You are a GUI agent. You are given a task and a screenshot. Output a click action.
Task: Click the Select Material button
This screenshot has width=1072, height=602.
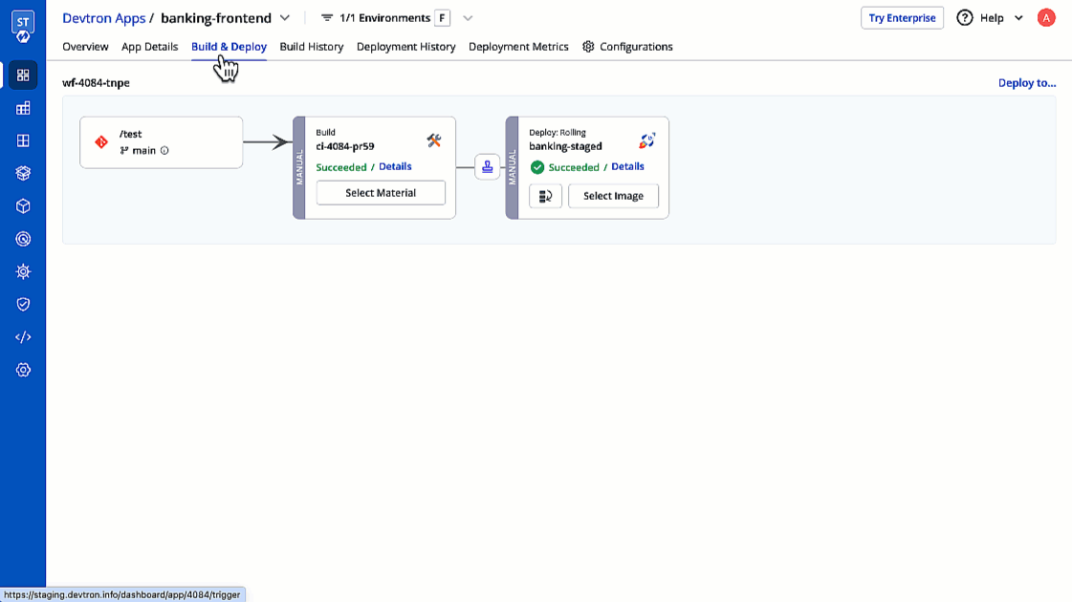coord(380,192)
